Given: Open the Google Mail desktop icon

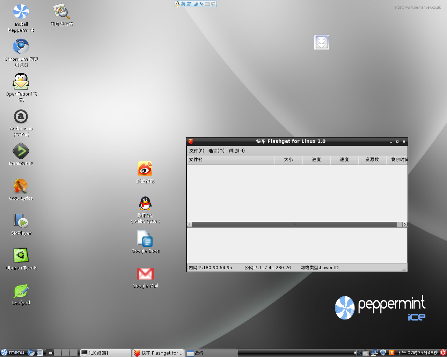Looking at the screenshot, I should [145, 274].
